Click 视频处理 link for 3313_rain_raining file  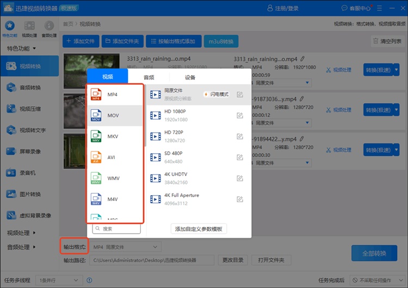click(x=339, y=70)
